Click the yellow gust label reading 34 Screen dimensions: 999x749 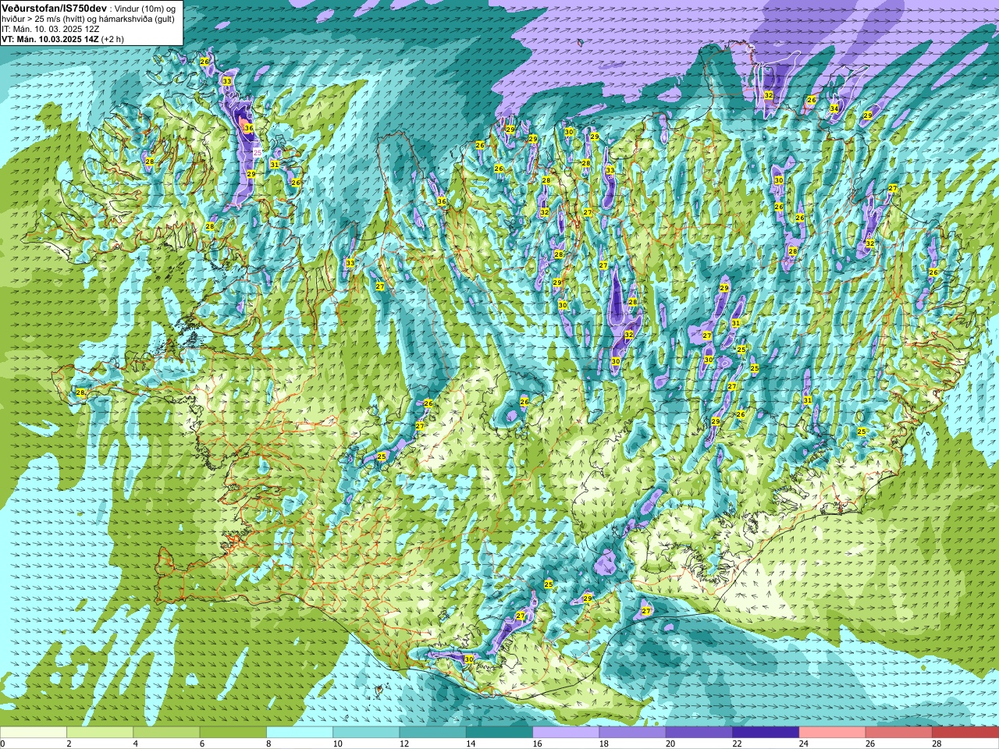click(834, 108)
